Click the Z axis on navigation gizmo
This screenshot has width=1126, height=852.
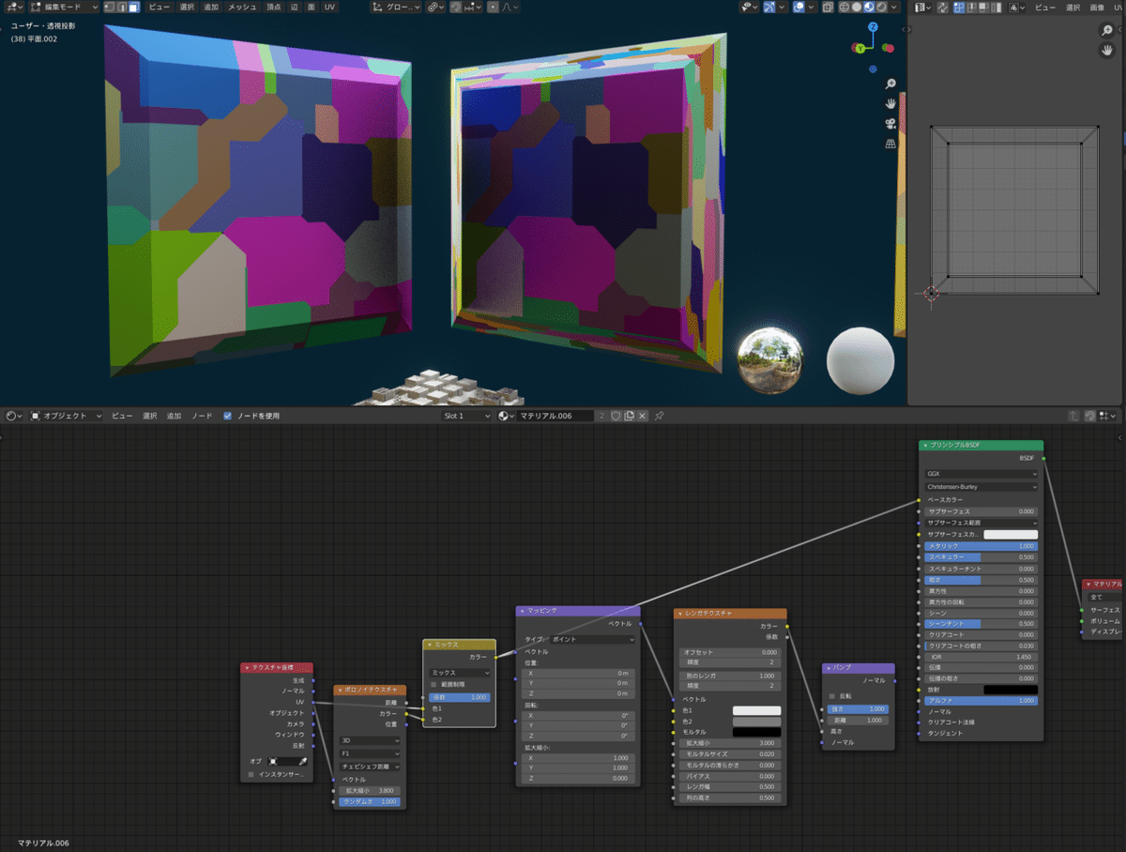873,27
